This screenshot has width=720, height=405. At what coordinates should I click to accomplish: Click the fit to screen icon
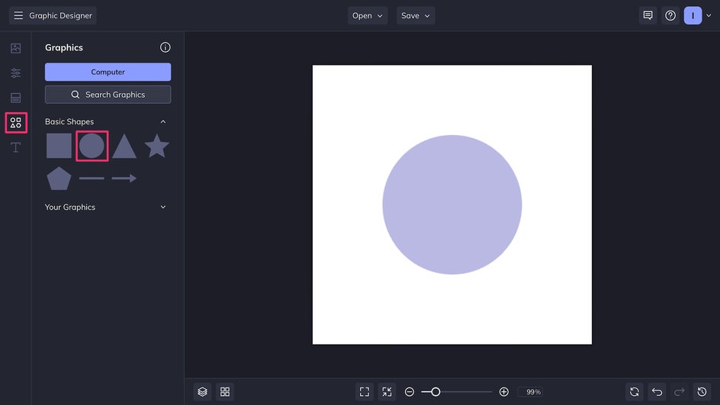click(x=365, y=391)
